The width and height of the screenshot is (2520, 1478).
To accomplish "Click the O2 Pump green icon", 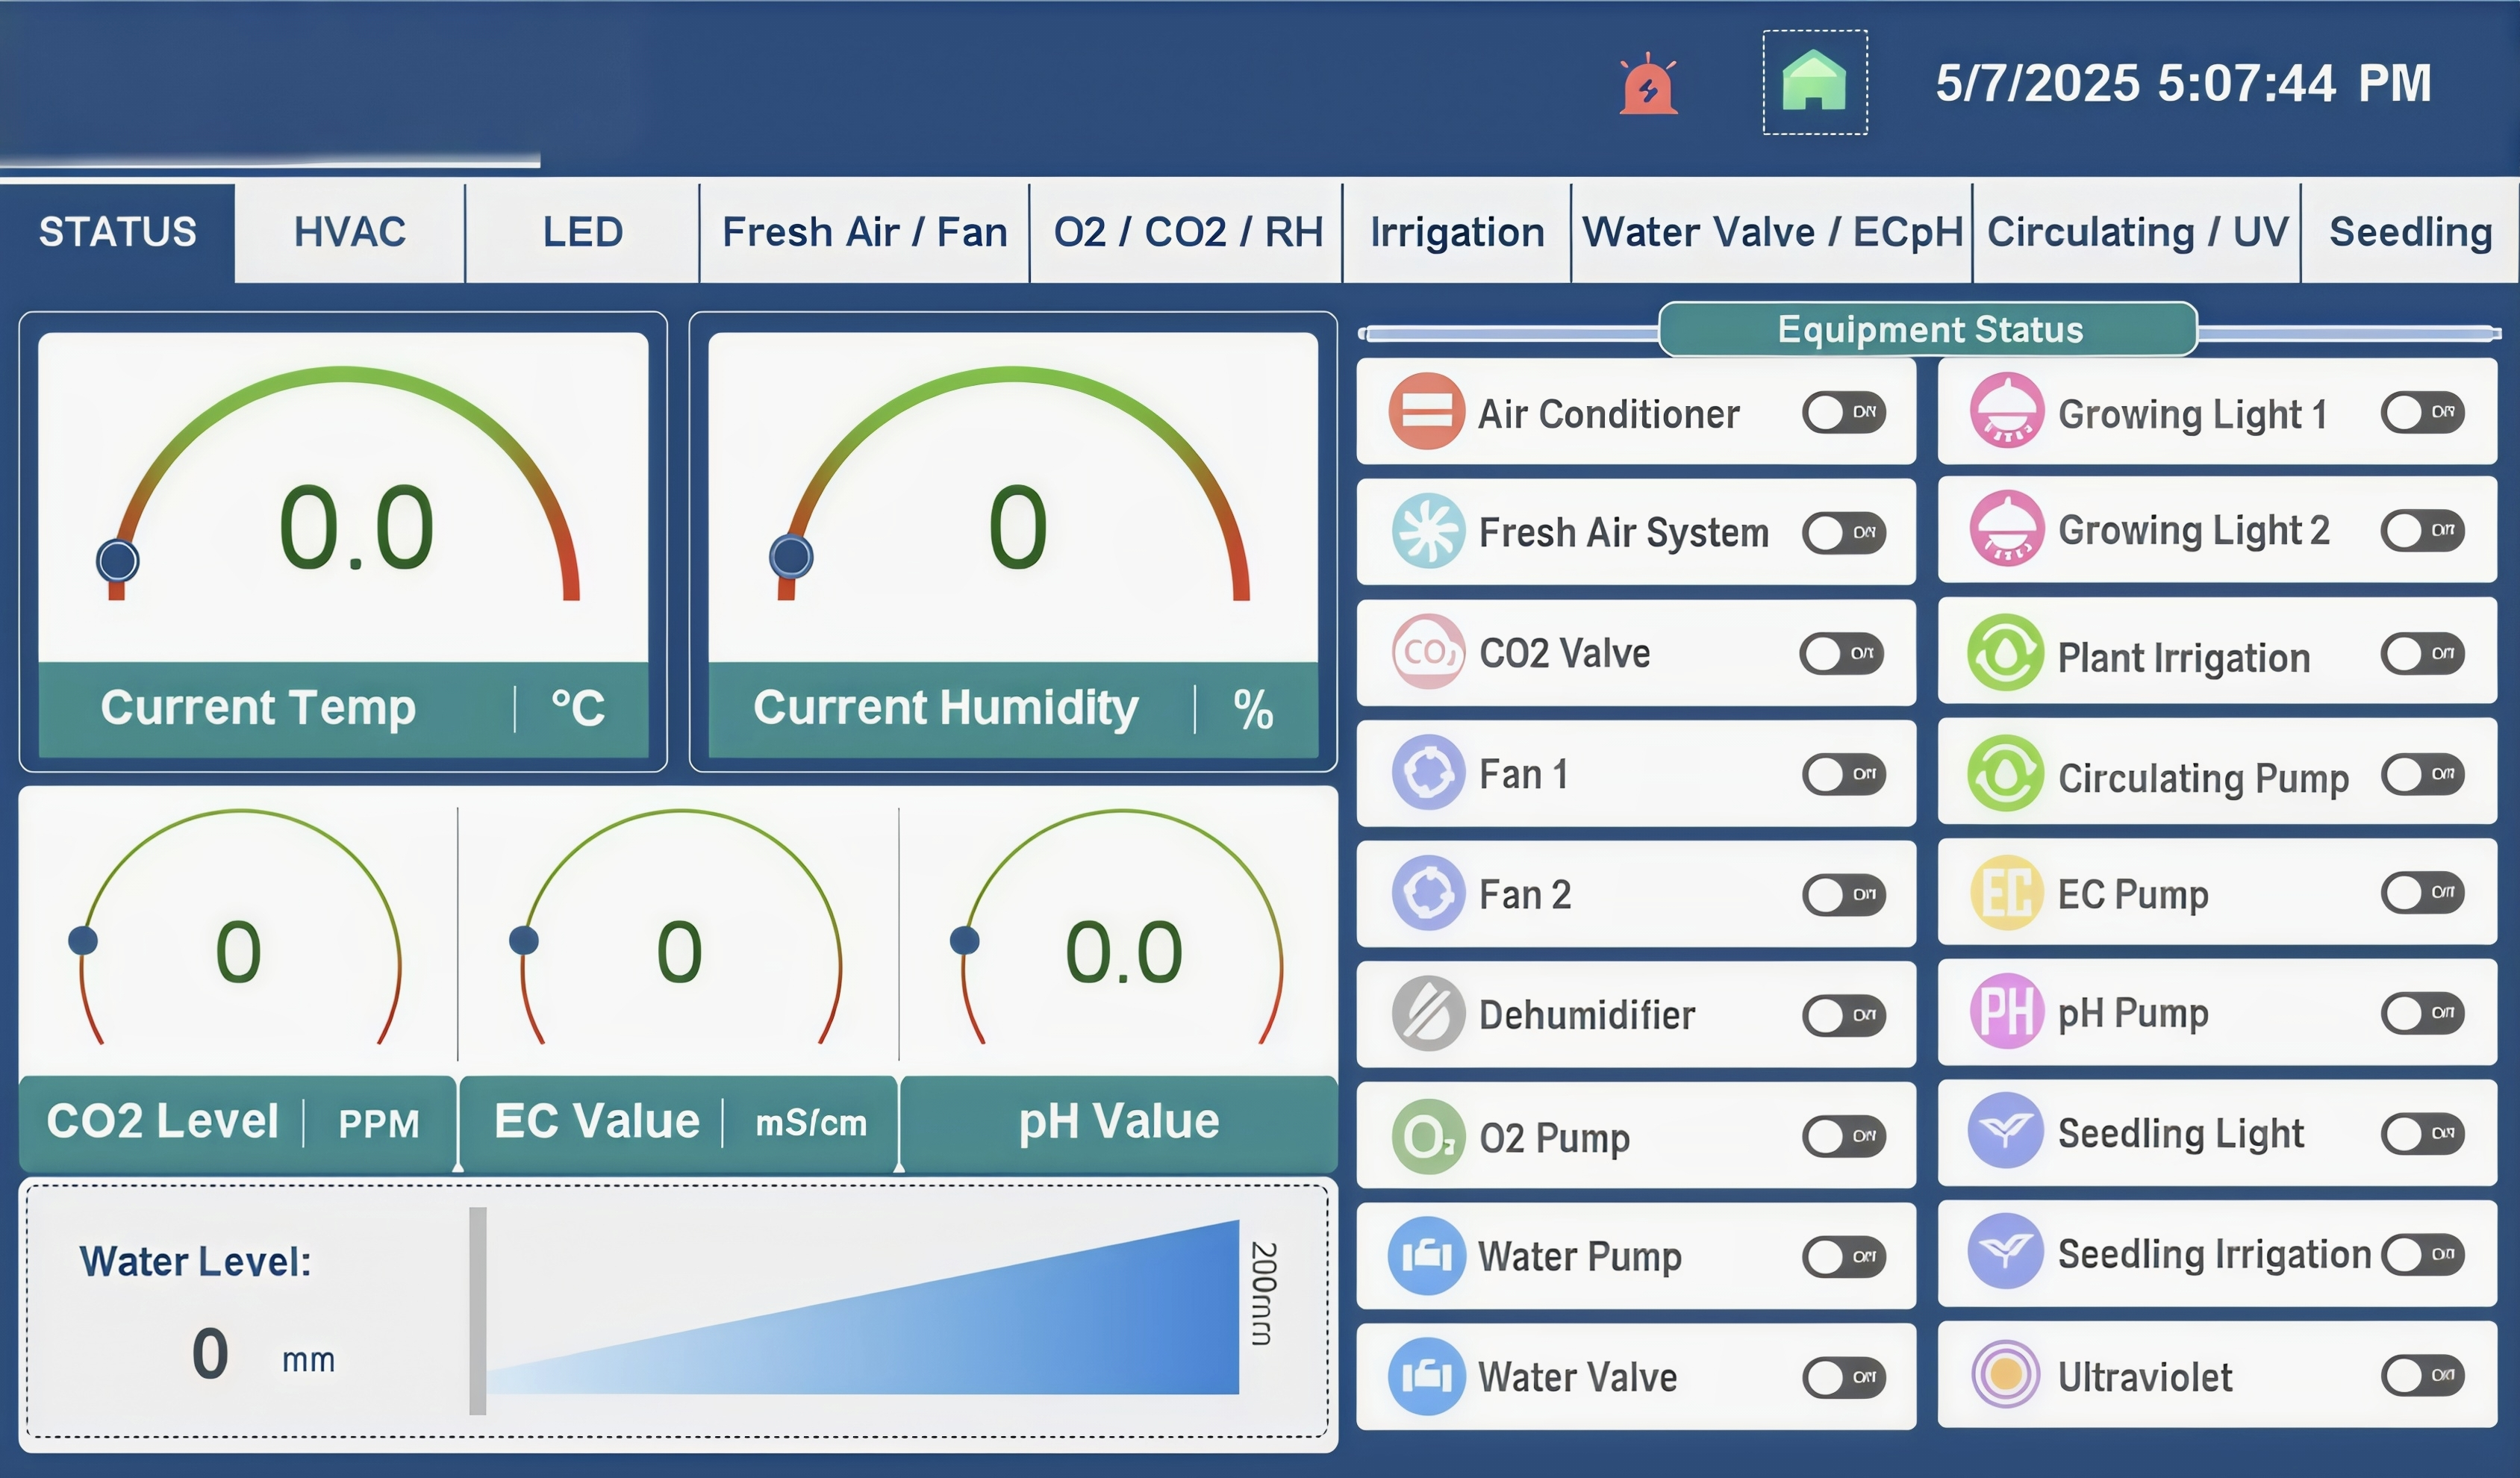I will (1428, 1136).
